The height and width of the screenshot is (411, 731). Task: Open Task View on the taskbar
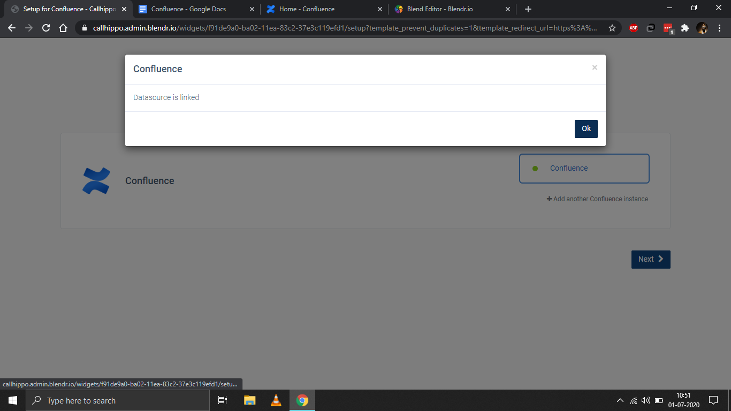[x=223, y=400]
